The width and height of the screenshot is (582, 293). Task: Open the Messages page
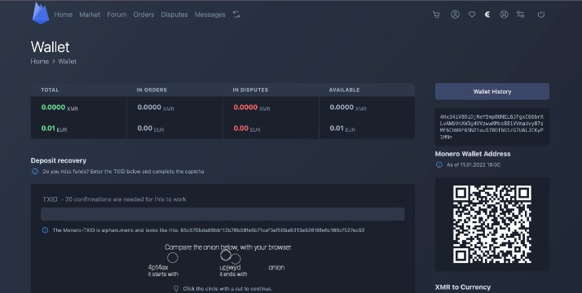[x=209, y=15]
